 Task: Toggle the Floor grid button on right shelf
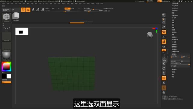(x=164, y=37)
